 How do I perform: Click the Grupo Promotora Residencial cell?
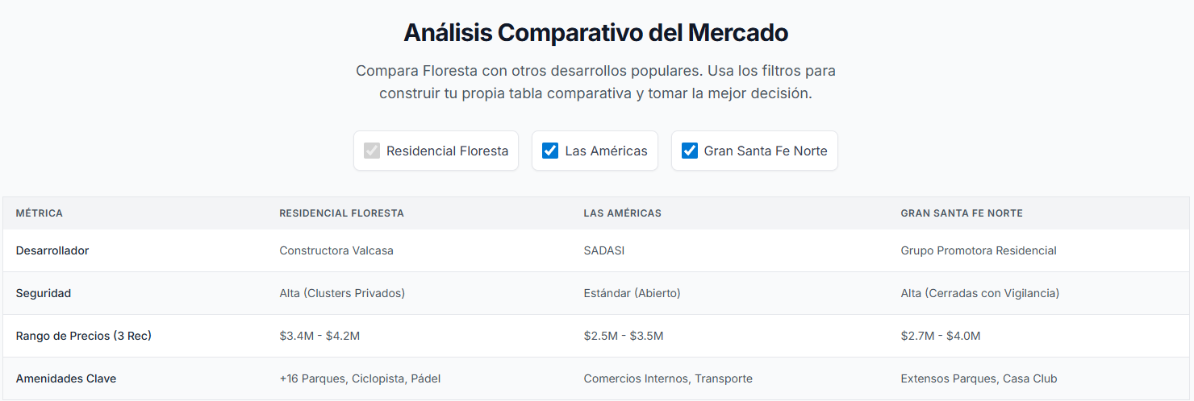click(x=978, y=250)
